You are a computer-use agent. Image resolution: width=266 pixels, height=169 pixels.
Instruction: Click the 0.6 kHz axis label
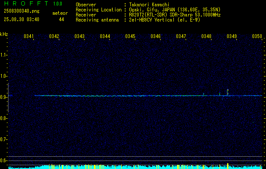4,161
